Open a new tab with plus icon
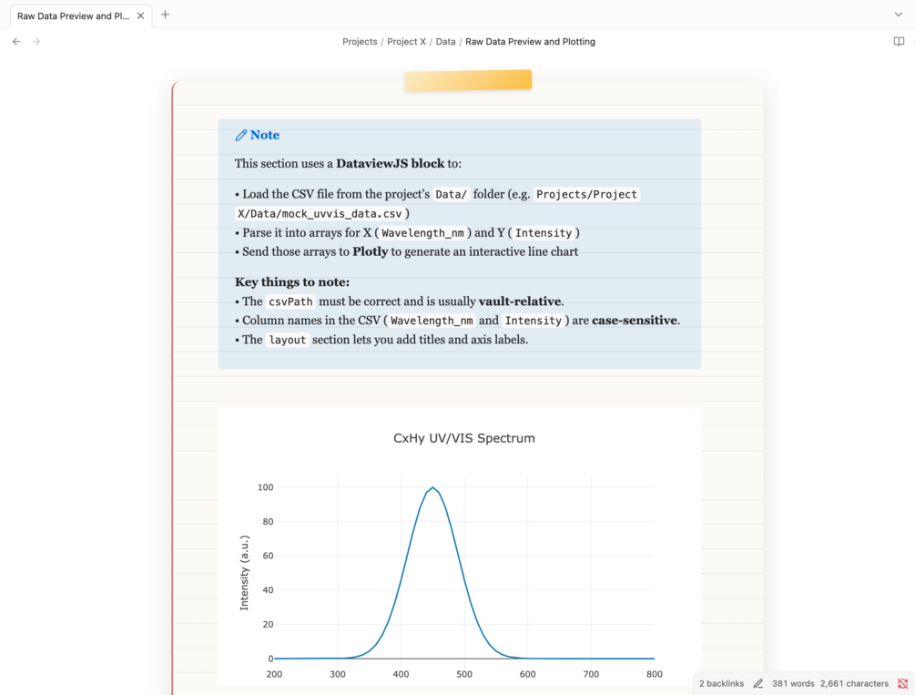Image resolution: width=915 pixels, height=695 pixels. point(165,15)
